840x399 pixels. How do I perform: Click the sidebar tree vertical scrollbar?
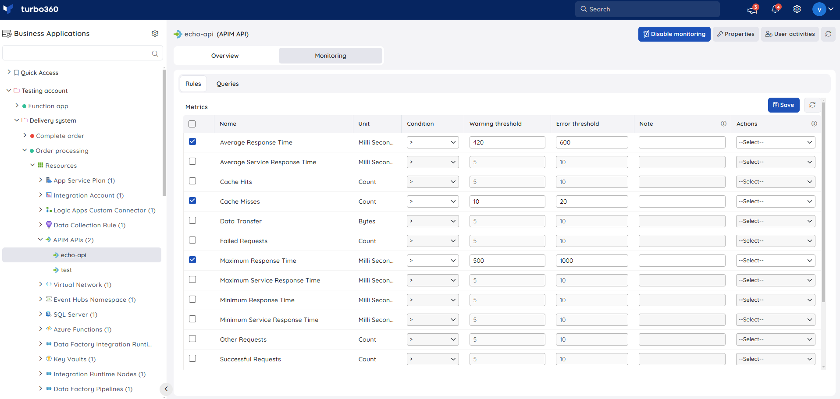coord(164,132)
